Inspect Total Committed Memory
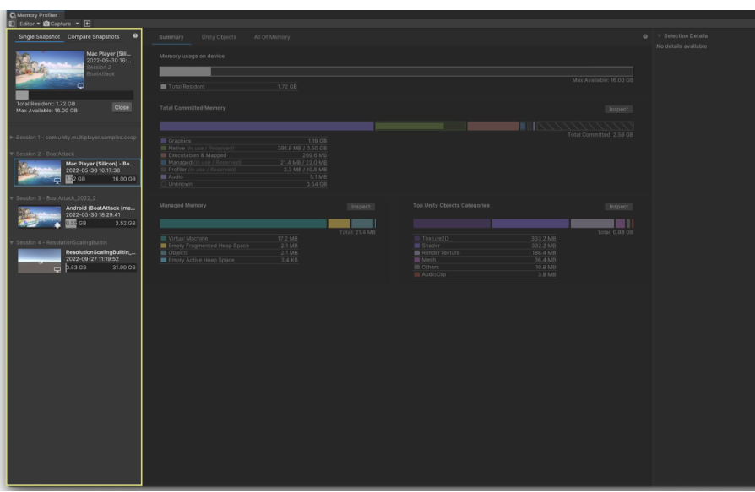 (619, 109)
